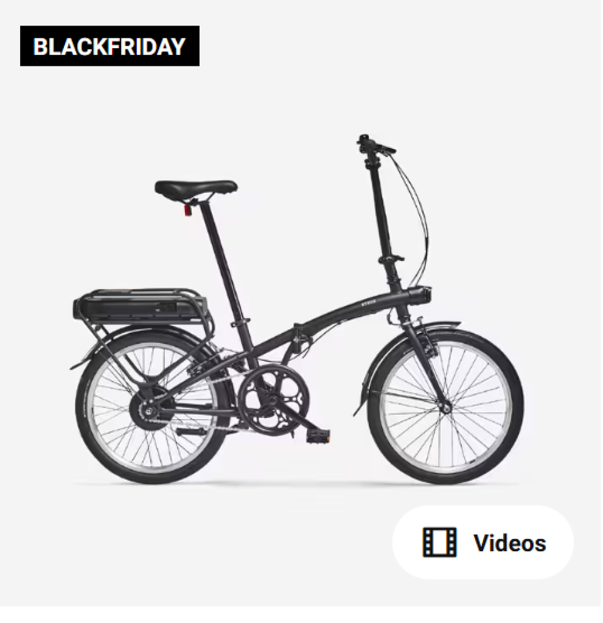Open the Videos button

click(x=483, y=542)
